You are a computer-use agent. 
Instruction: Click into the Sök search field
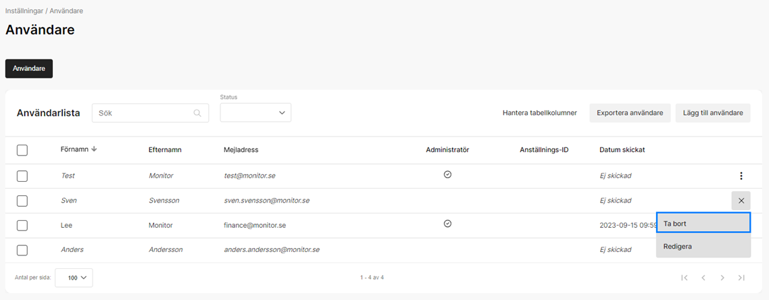[142, 113]
